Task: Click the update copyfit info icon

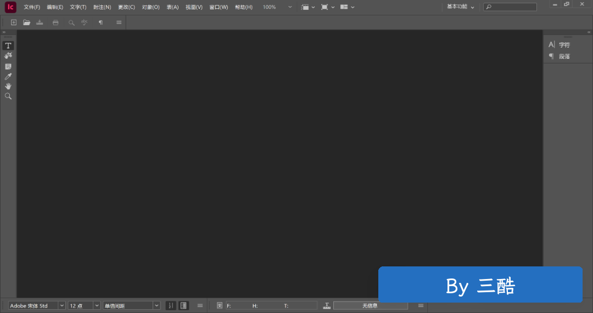Action: [x=219, y=305]
